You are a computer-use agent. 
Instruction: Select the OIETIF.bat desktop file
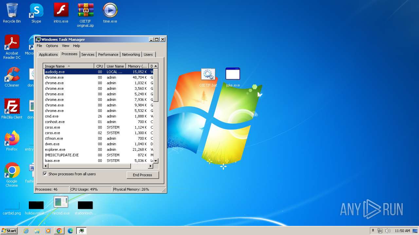pos(208,77)
